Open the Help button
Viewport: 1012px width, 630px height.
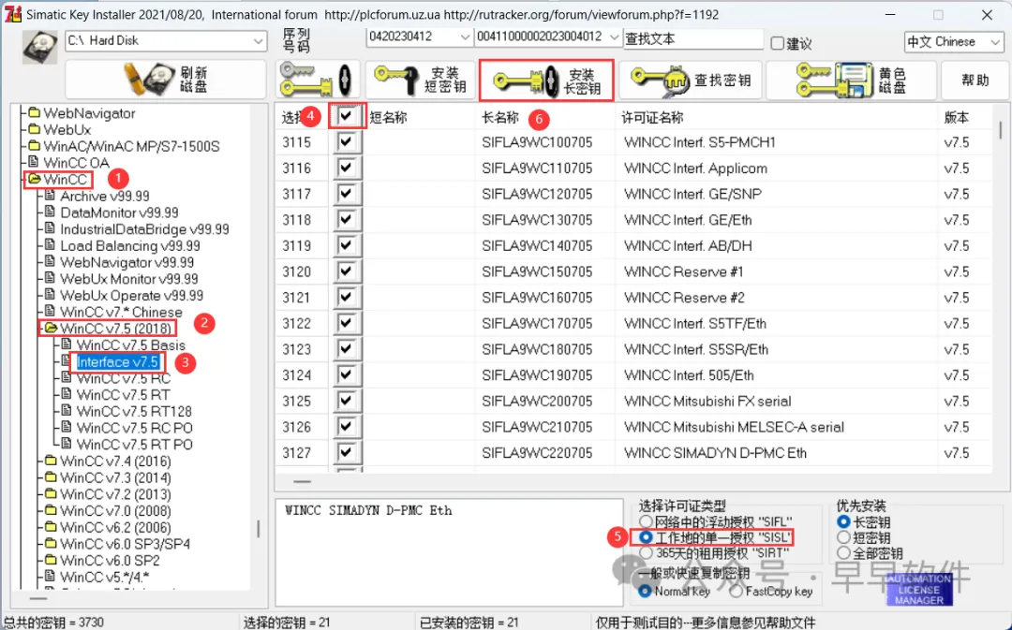(x=975, y=80)
